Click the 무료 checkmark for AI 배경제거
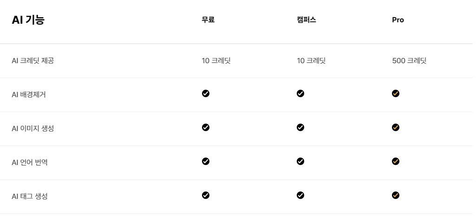Viewport: 476px width, 218px height. (206, 93)
